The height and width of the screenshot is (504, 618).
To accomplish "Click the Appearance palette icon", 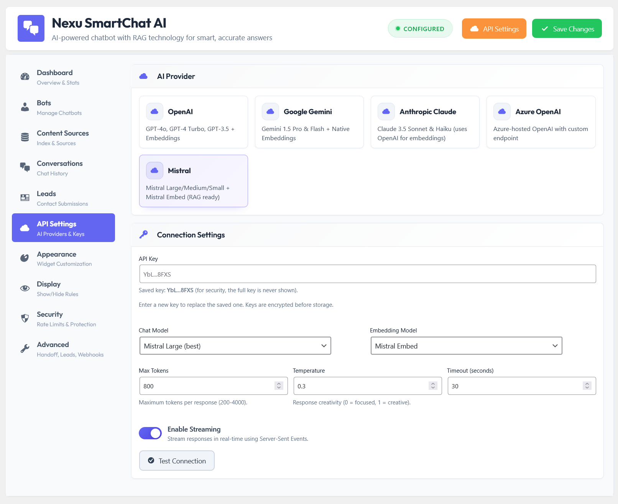I will click(25, 258).
